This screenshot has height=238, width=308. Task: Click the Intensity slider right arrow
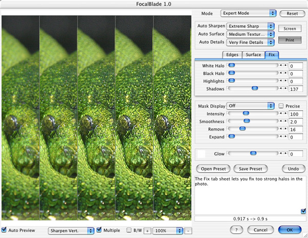(x=284, y=113)
